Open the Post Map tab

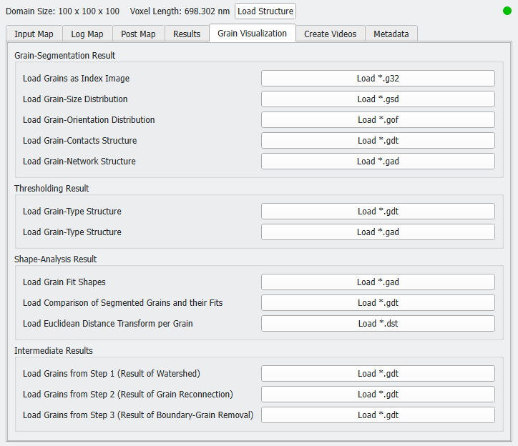click(x=138, y=34)
